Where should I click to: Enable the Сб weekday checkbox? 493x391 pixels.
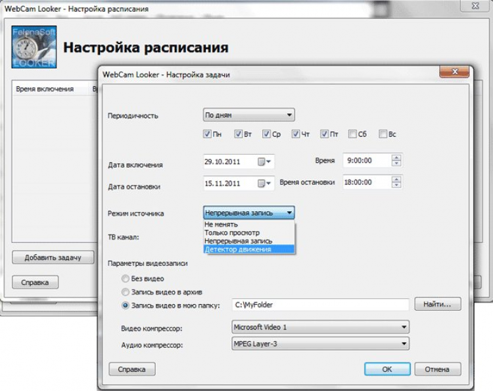click(352, 134)
